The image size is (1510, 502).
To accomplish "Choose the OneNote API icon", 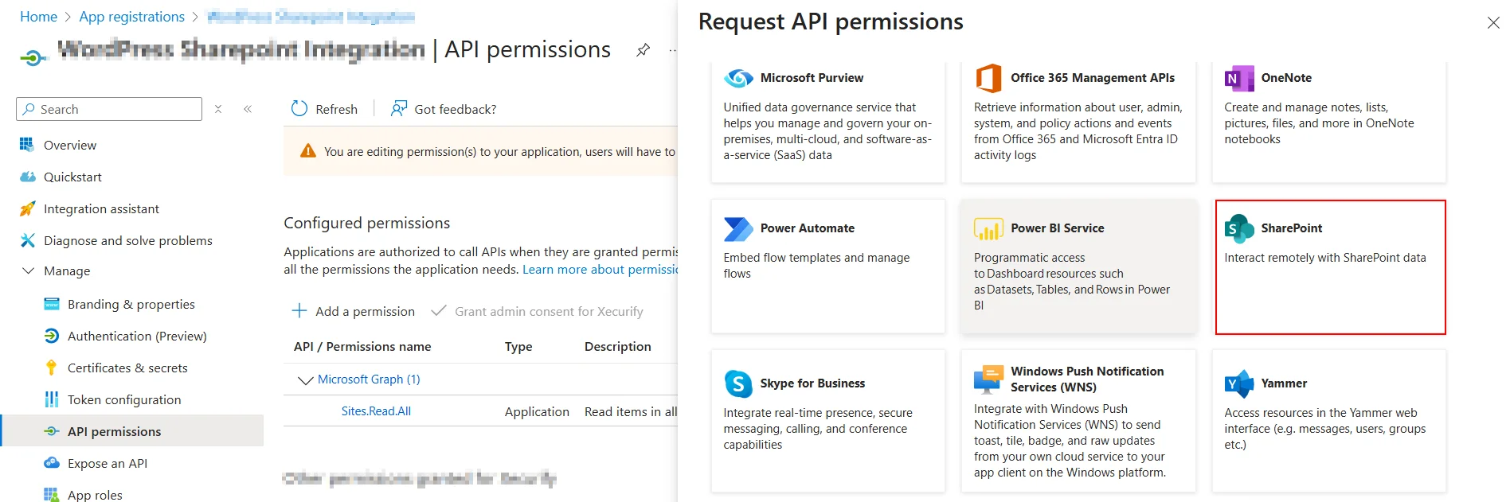I will click(x=1239, y=78).
